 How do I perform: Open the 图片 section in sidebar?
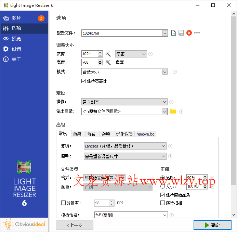pyautogui.click(x=24, y=18)
